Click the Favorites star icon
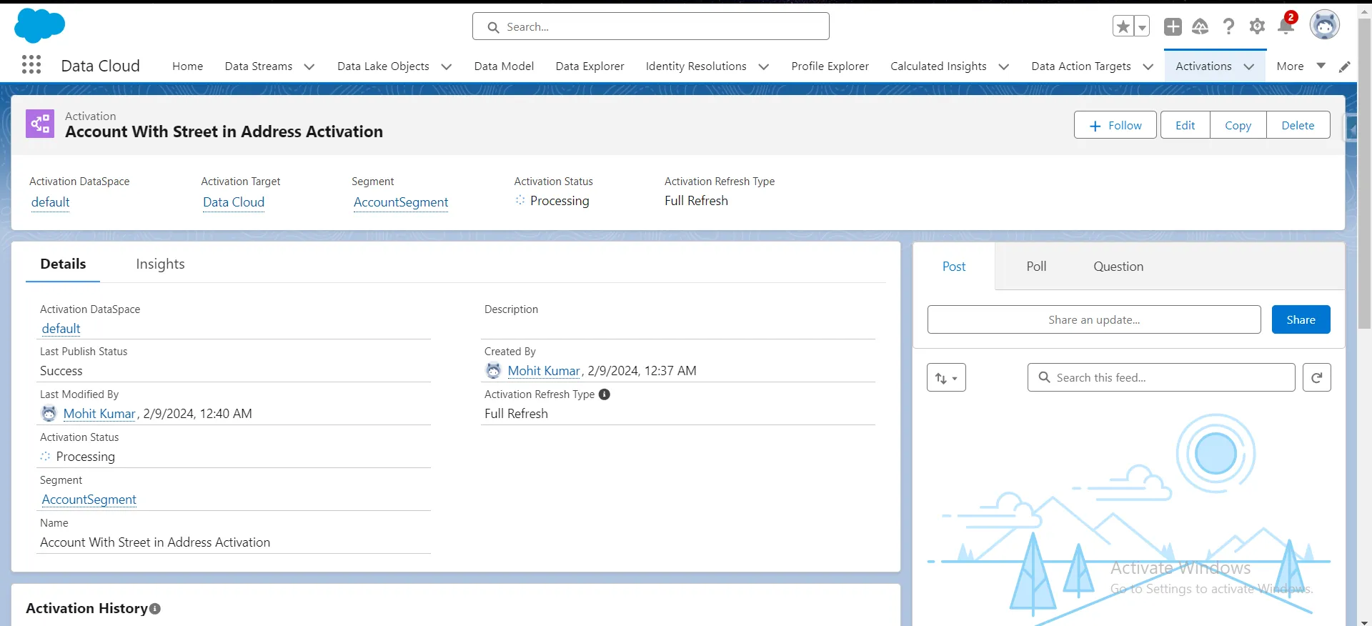 [1123, 26]
